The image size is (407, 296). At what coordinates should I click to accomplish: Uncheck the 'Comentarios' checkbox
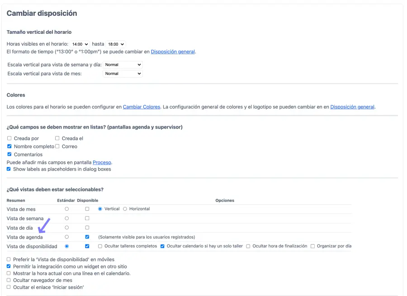(9, 154)
